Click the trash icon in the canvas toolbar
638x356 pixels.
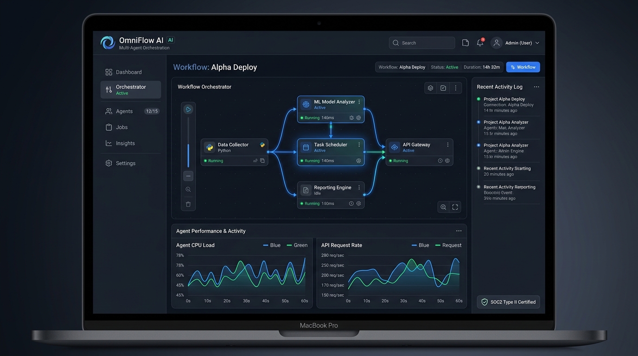coord(188,204)
